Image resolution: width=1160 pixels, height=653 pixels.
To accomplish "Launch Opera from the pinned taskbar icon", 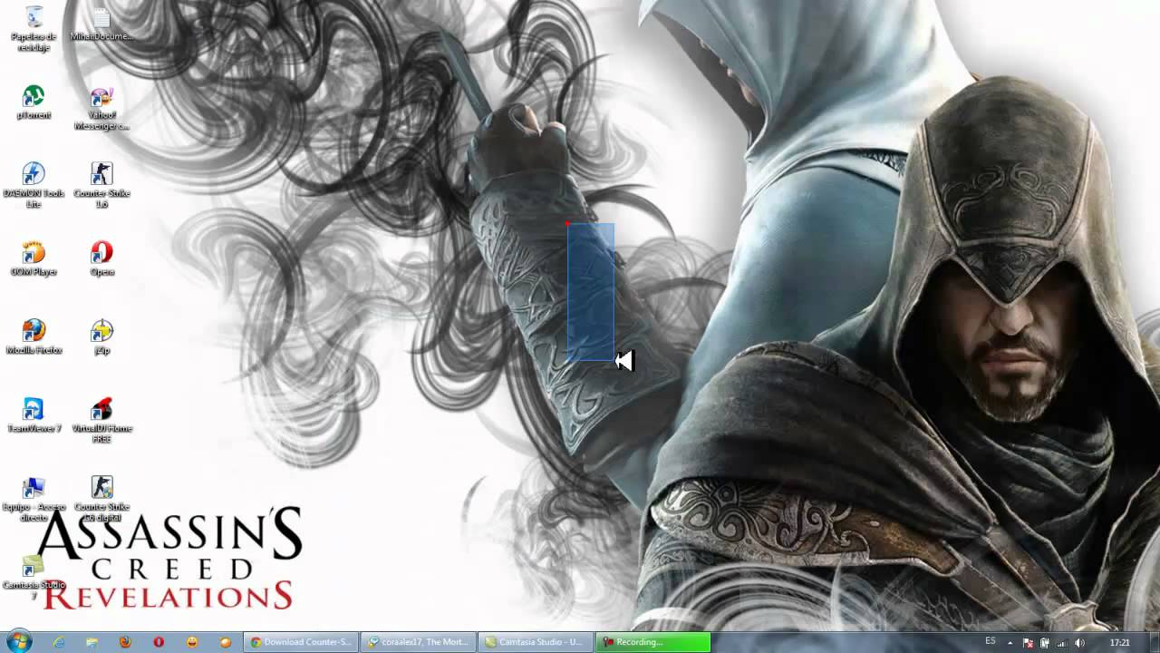I will (x=159, y=642).
